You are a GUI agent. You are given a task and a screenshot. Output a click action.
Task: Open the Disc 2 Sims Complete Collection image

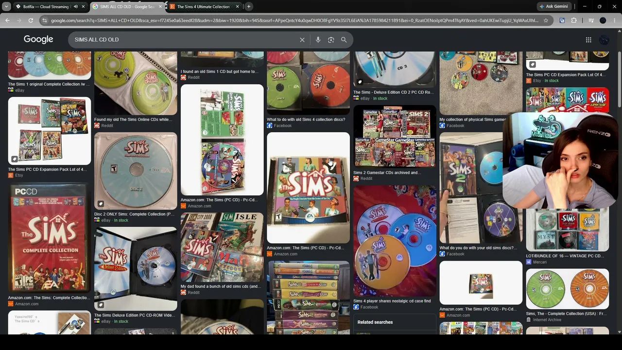(x=136, y=171)
